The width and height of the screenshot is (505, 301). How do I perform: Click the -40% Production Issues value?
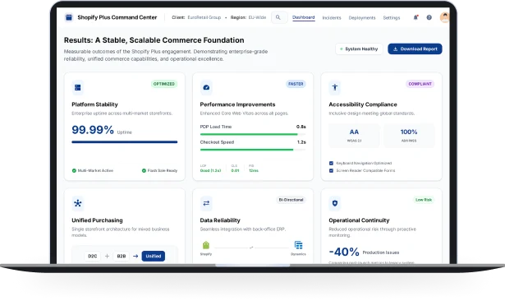coord(344,252)
